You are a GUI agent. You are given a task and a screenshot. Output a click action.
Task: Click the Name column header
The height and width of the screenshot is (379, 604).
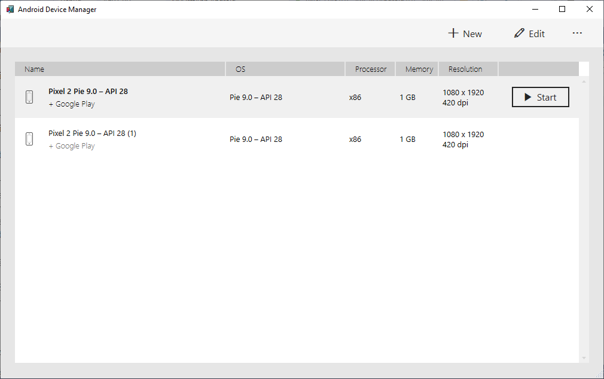tap(120, 69)
